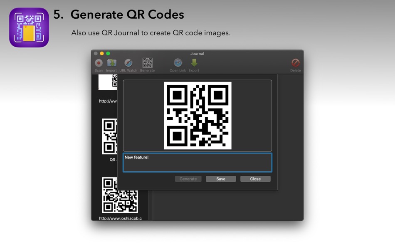This screenshot has width=395, height=247.
Task: Click the 'Also use QR Journal' description text
Action: coord(151,33)
